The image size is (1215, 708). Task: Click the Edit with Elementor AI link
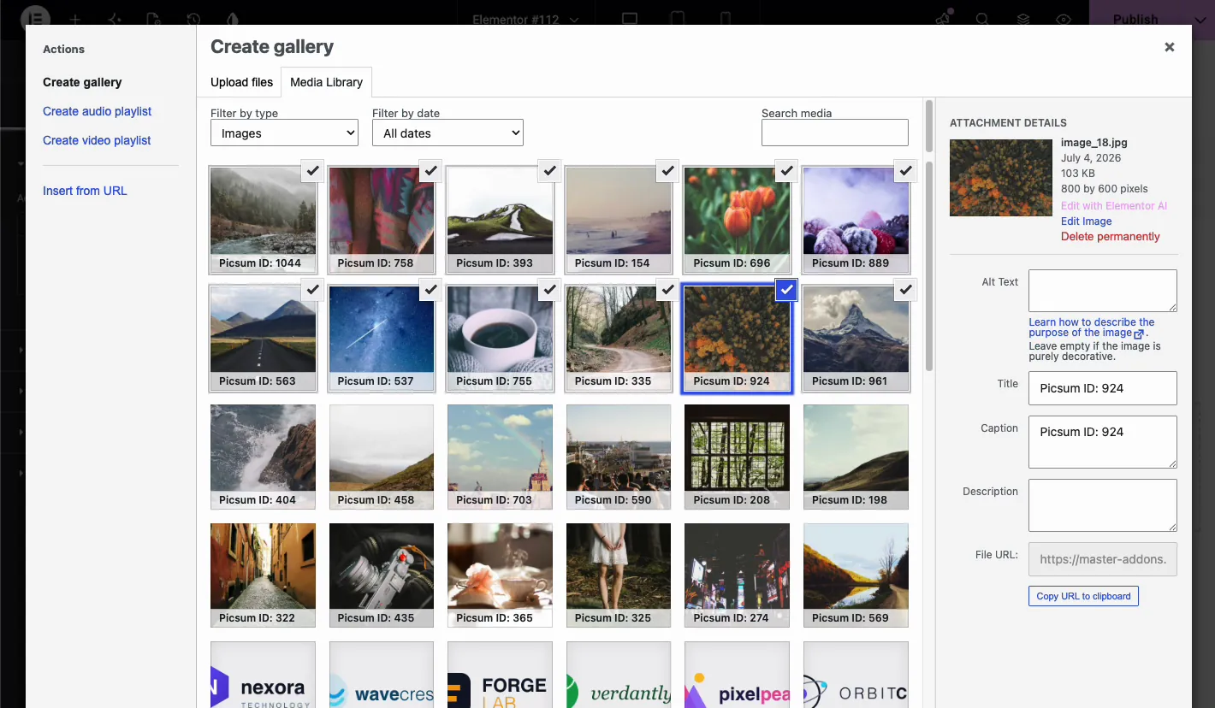click(1114, 206)
